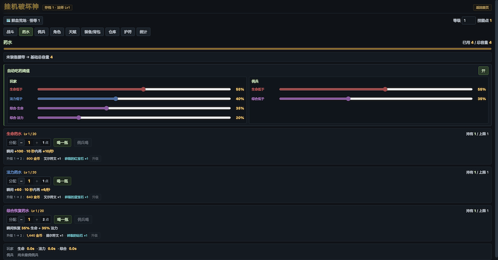Click the 返回首页 button
This screenshot has height=260, width=498.
point(482,7)
